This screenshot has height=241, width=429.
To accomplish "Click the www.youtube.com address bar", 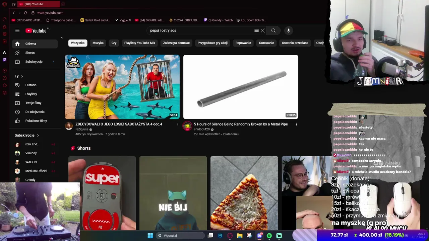I will pyautogui.click(x=50, y=13).
